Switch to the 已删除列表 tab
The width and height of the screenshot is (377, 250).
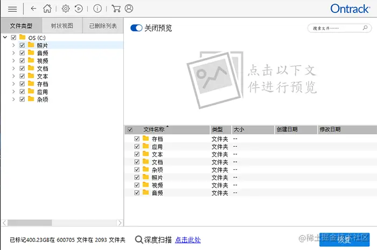coord(103,25)
